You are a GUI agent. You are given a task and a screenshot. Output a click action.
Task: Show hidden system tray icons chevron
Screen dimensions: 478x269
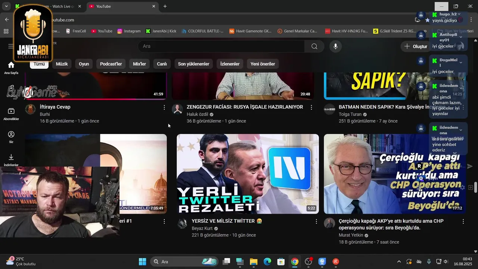click(399, 262)
